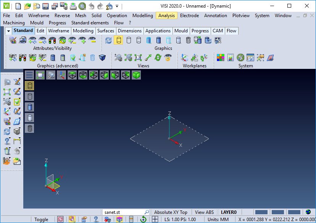Screen dimensions: 316x223
Task: Click the purple cube icon in bottom status bar
Action: (x=119, y=219)
